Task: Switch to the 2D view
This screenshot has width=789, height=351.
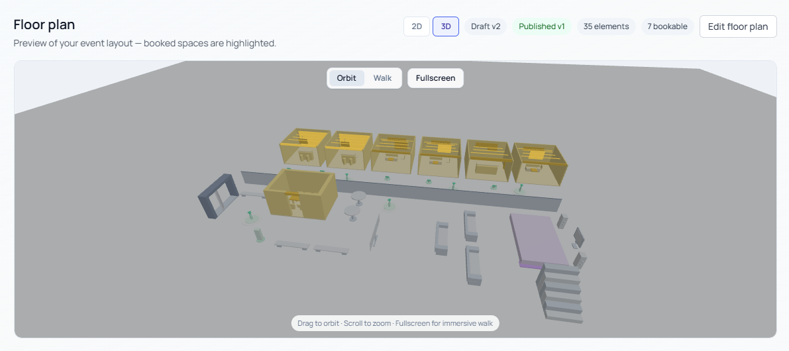Action: (x=417, y=26)
